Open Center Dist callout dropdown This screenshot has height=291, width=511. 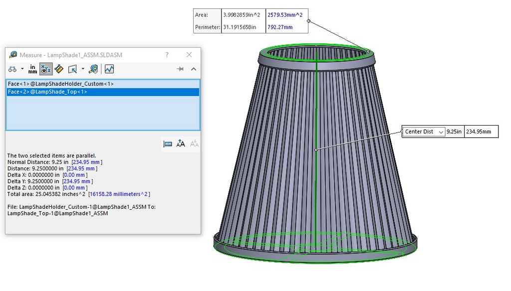pyautogui.click(x=441, y=132)
